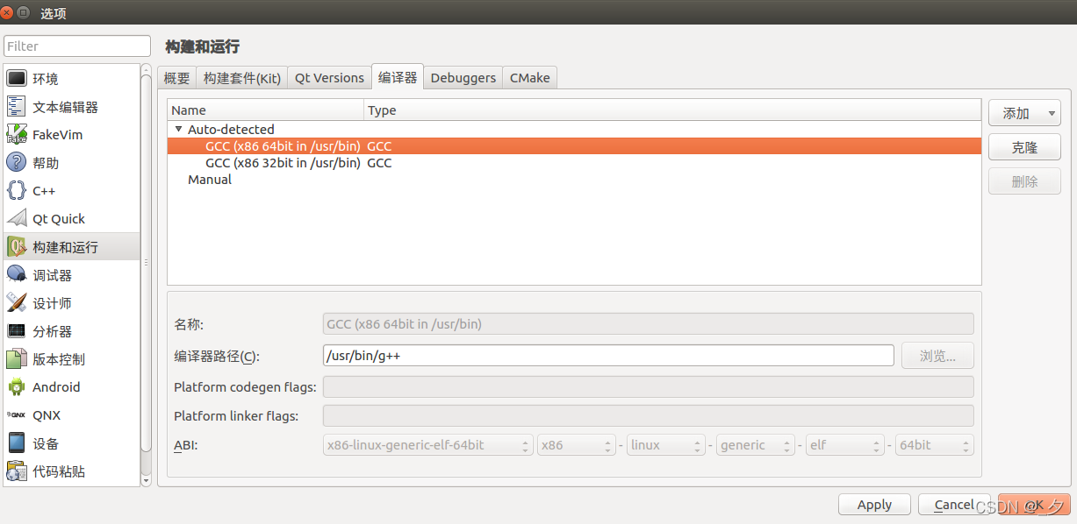Select the 编译器 tab
The width and height of the screenshot is (1077, 524).
coord(398,77)
